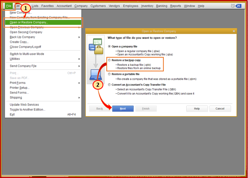Open the blue 25 notifications badge

(238, 6)
